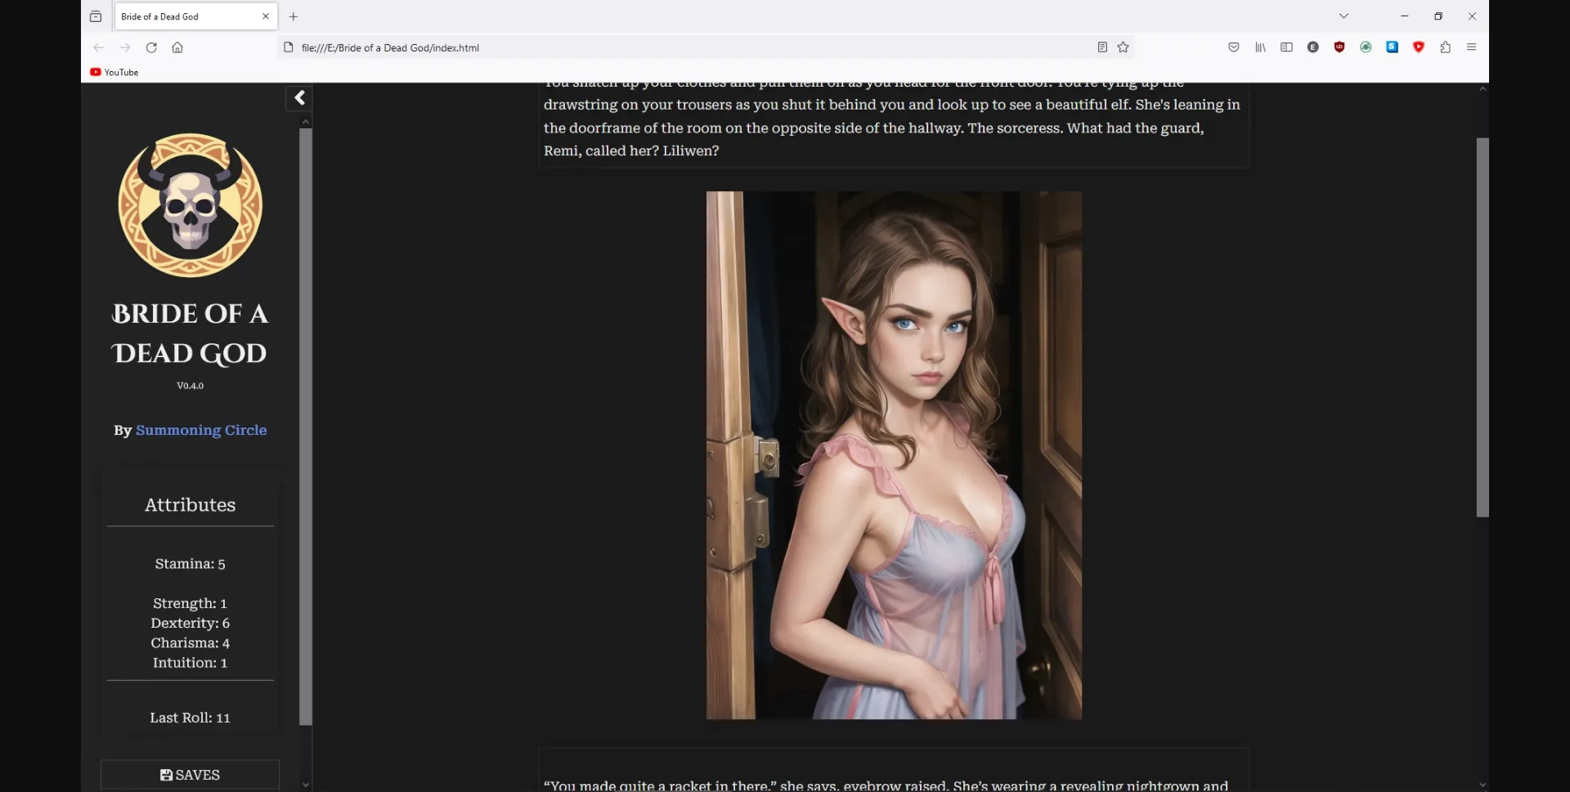
Task: Toggle Reader View in the address bar
Action: (1101, 47)
